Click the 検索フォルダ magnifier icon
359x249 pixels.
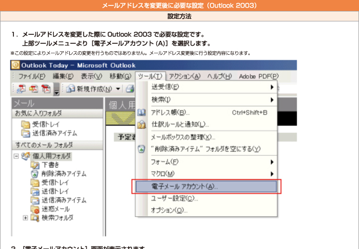point(35,218)
